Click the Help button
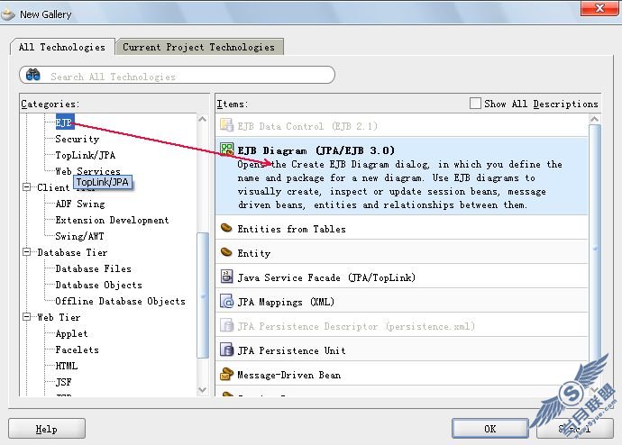Viewport: 622px width, 445px height. 47,429
